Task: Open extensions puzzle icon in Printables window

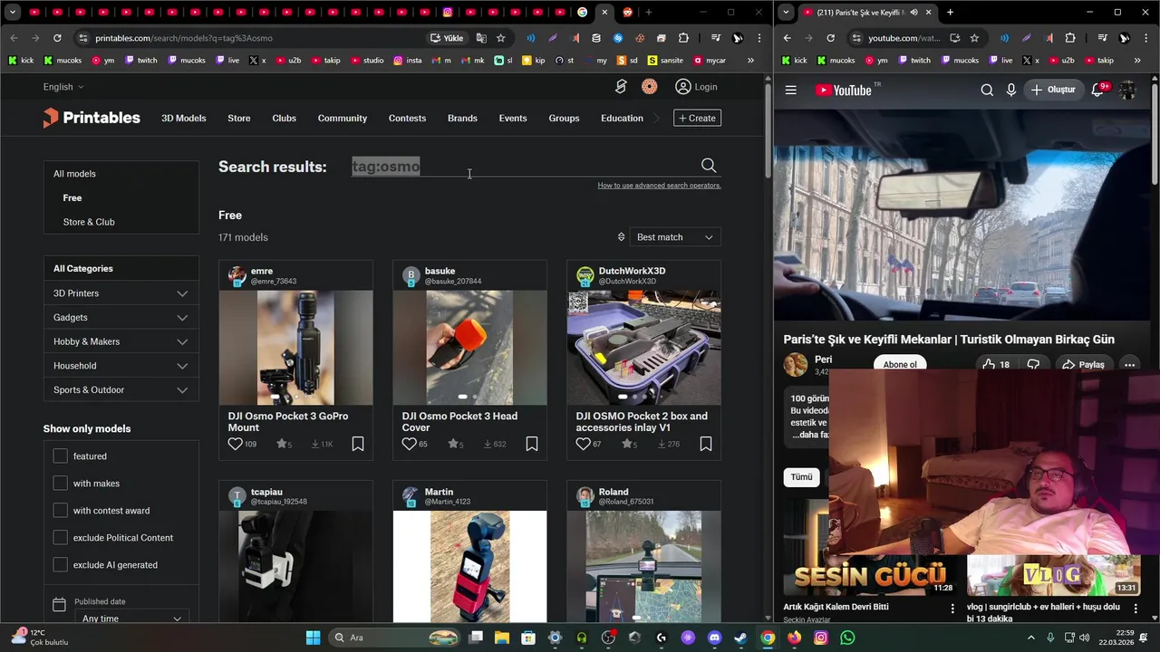Action: (683, 38)
